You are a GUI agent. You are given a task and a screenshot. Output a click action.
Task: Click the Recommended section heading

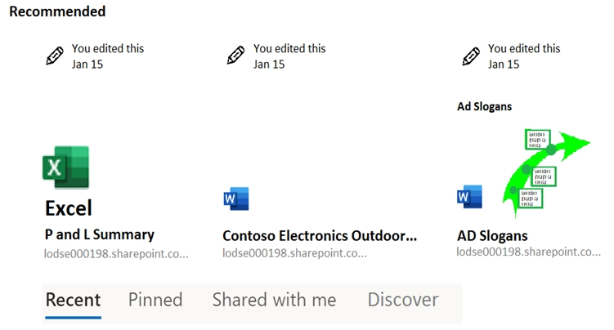pos(57,11)
